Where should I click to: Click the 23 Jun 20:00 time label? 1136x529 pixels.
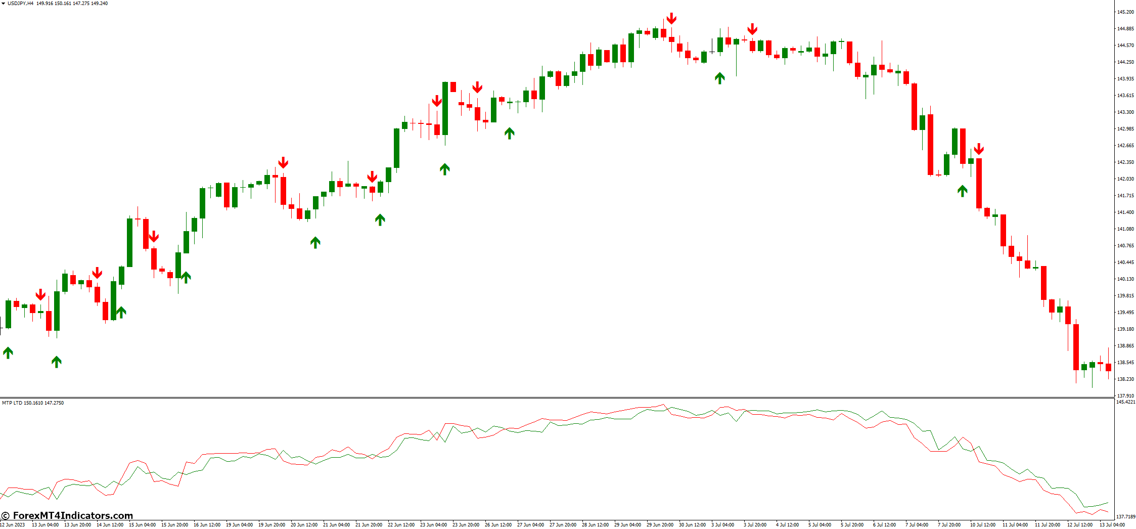(466, 524)
